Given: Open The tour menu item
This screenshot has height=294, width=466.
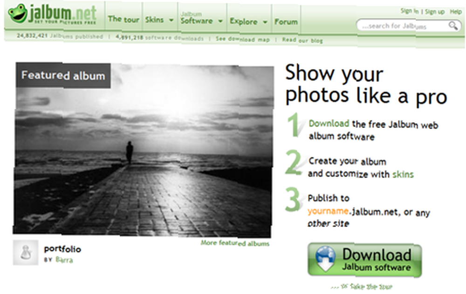Looking at the screenshot, I should point(123,20).
